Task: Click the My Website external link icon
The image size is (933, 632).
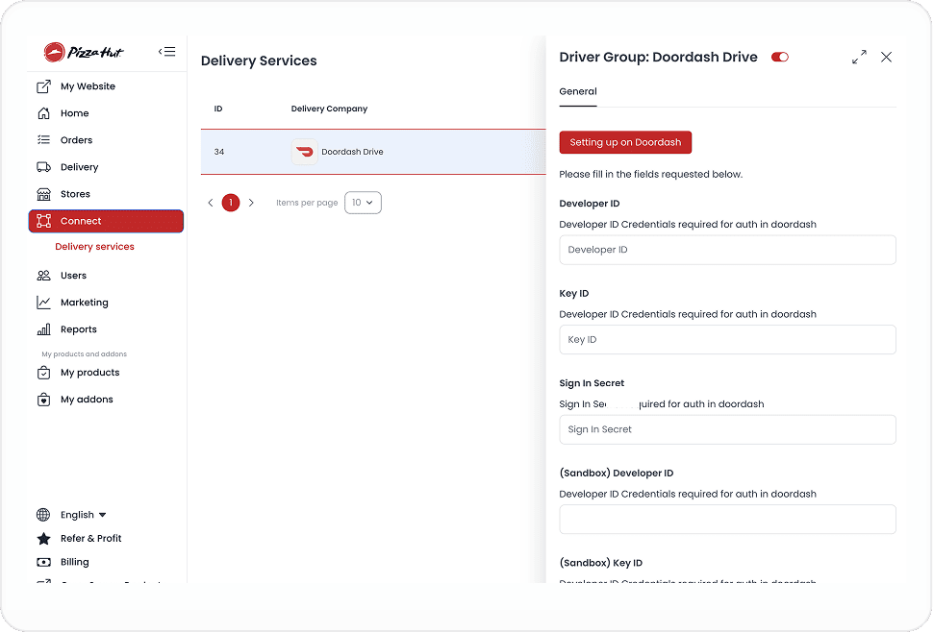Action: click(43, 86)
